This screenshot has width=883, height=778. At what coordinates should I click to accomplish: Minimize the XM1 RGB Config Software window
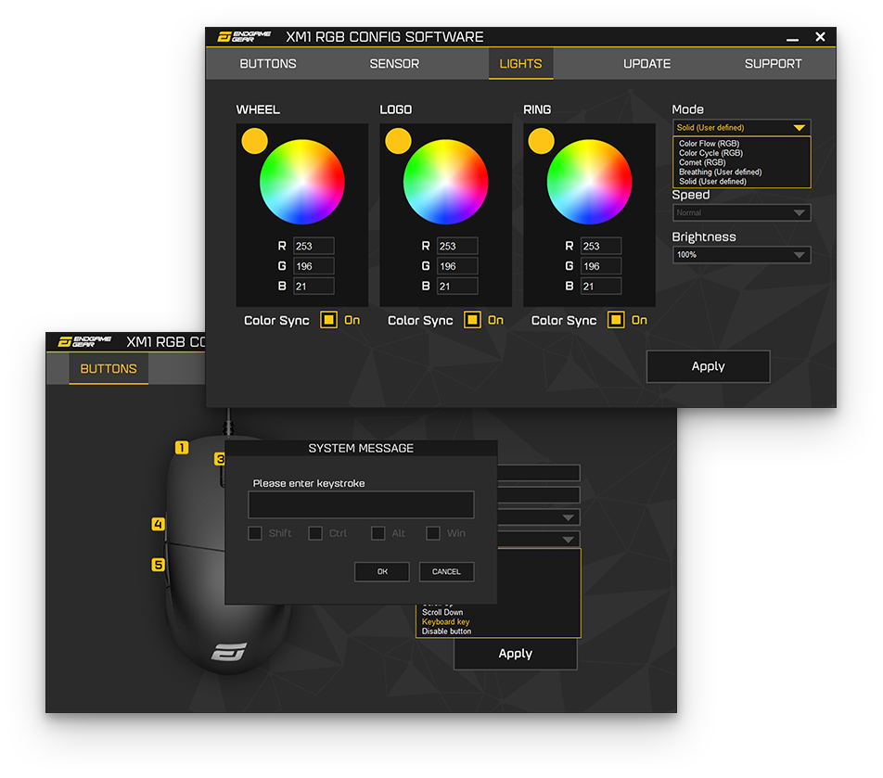pos(792,39)
